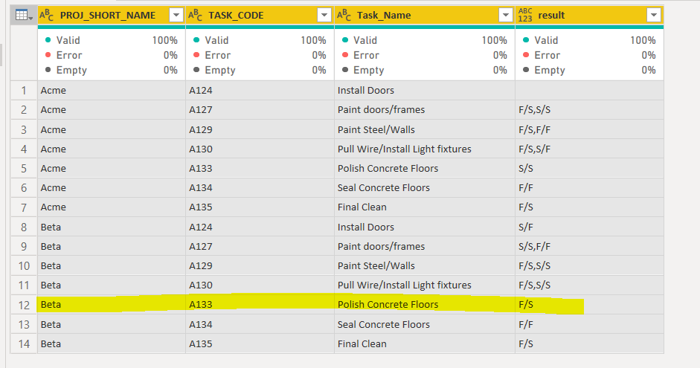Viewport: 700px width, 368px height.
Task: Click the F/F result in row 13
Action: 589,325
